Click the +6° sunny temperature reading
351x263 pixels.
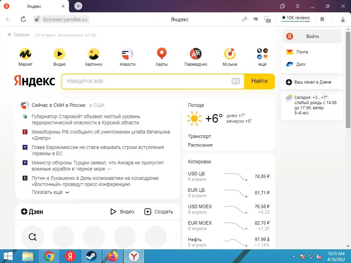[x=214, y=118]
